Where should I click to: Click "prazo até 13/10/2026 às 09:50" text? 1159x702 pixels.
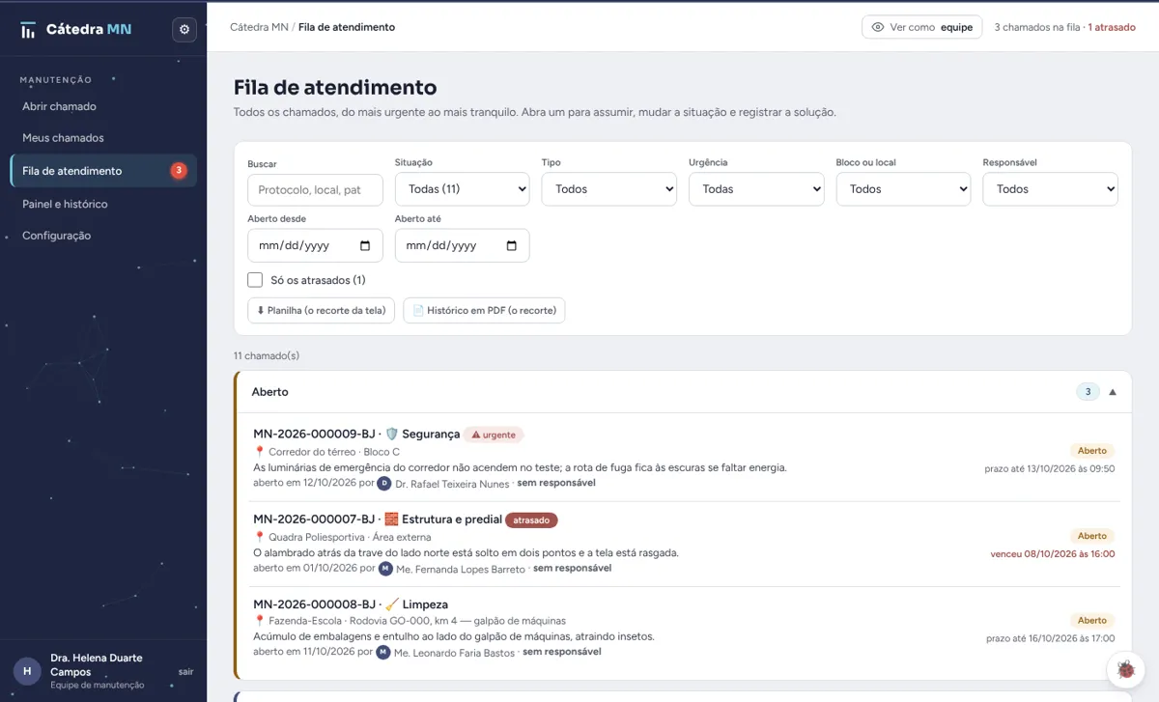(1050, 468)
